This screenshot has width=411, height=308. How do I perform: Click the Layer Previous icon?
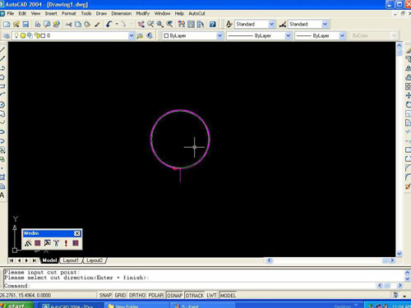150,35
